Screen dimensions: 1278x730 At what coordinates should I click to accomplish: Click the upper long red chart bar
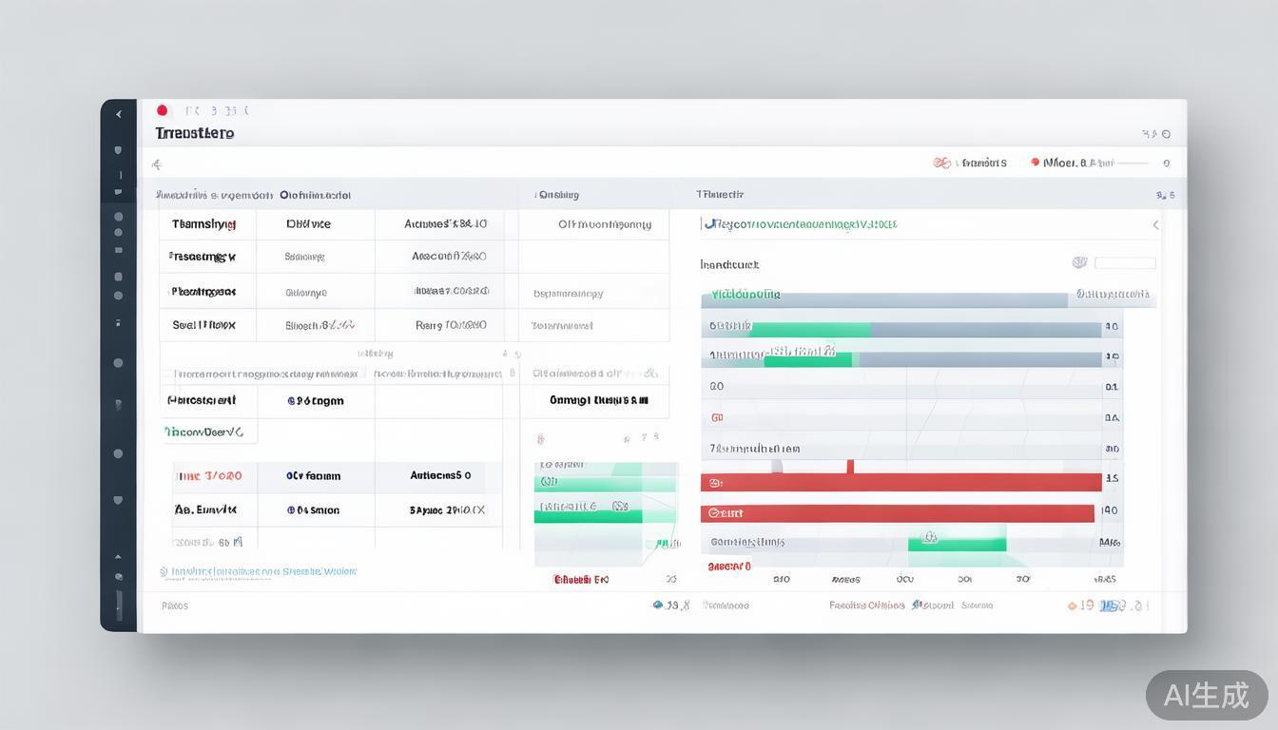click(900, 483)
